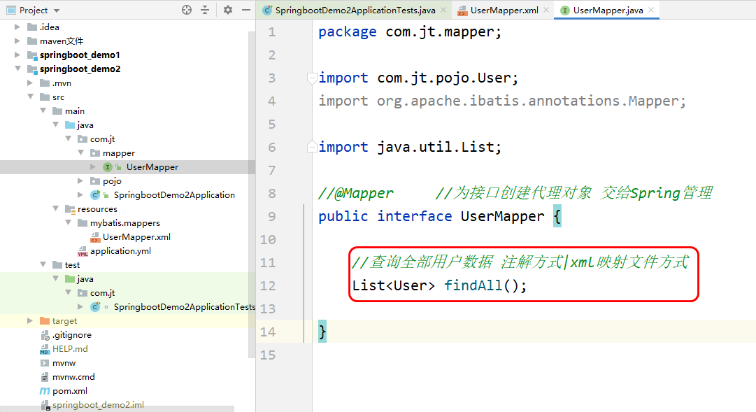The width and height of the screenshot is (756, 412).
Task: Click the SpringbootDemo2Application class icon
Action: 96,195
